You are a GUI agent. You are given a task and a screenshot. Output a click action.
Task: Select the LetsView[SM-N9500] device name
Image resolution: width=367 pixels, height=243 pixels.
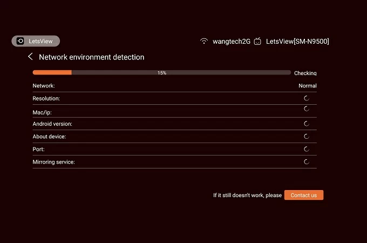(x=297, y=42)
